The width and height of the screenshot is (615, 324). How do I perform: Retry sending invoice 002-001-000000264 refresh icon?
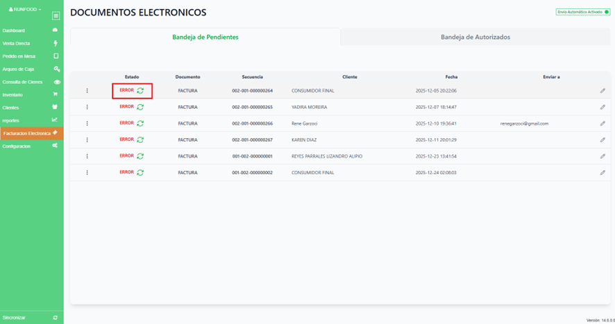[x=140, y=91]
